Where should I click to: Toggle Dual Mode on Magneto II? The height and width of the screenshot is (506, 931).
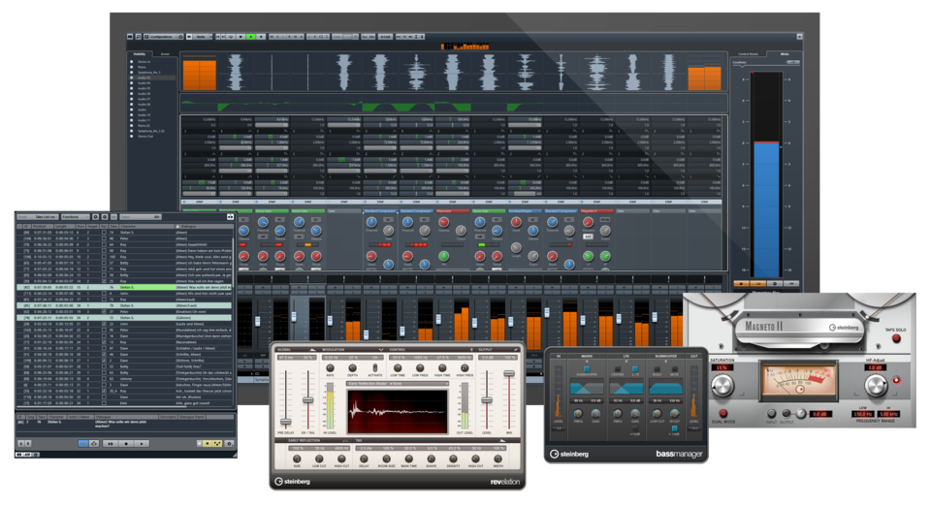[x=722, y=414]
